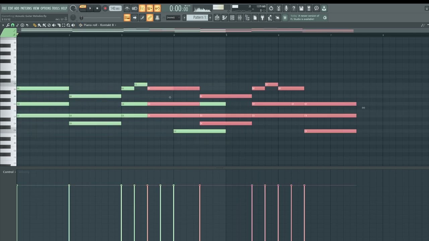Image resolution: width=429 pixels, height=241 pixels.
Task: Open the ADD menu
Action: tap(17, 8)
